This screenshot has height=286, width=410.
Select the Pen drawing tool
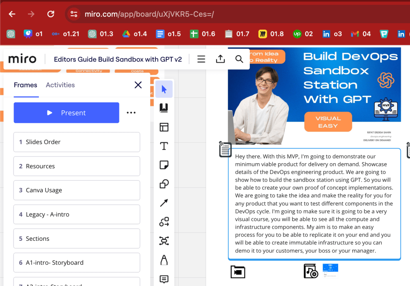164,260
